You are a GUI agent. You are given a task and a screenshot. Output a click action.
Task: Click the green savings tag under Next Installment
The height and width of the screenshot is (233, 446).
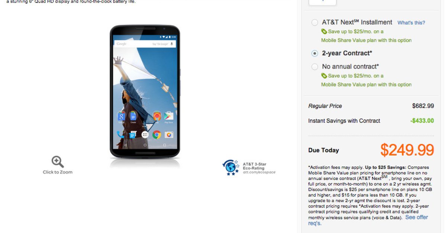point(324,32)
